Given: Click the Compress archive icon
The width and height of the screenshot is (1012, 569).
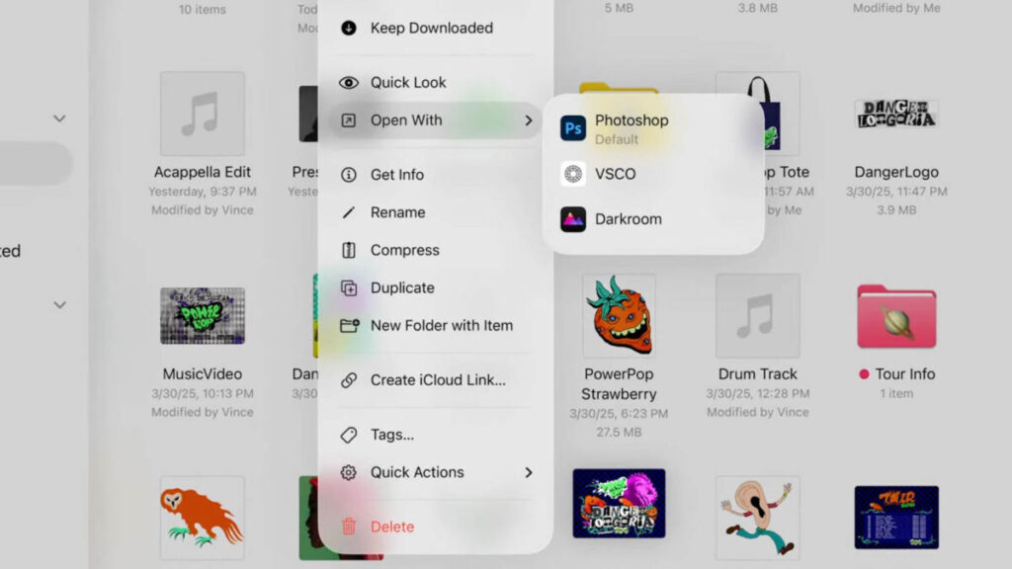Looking at the screenshot, I should click(349, 250).
